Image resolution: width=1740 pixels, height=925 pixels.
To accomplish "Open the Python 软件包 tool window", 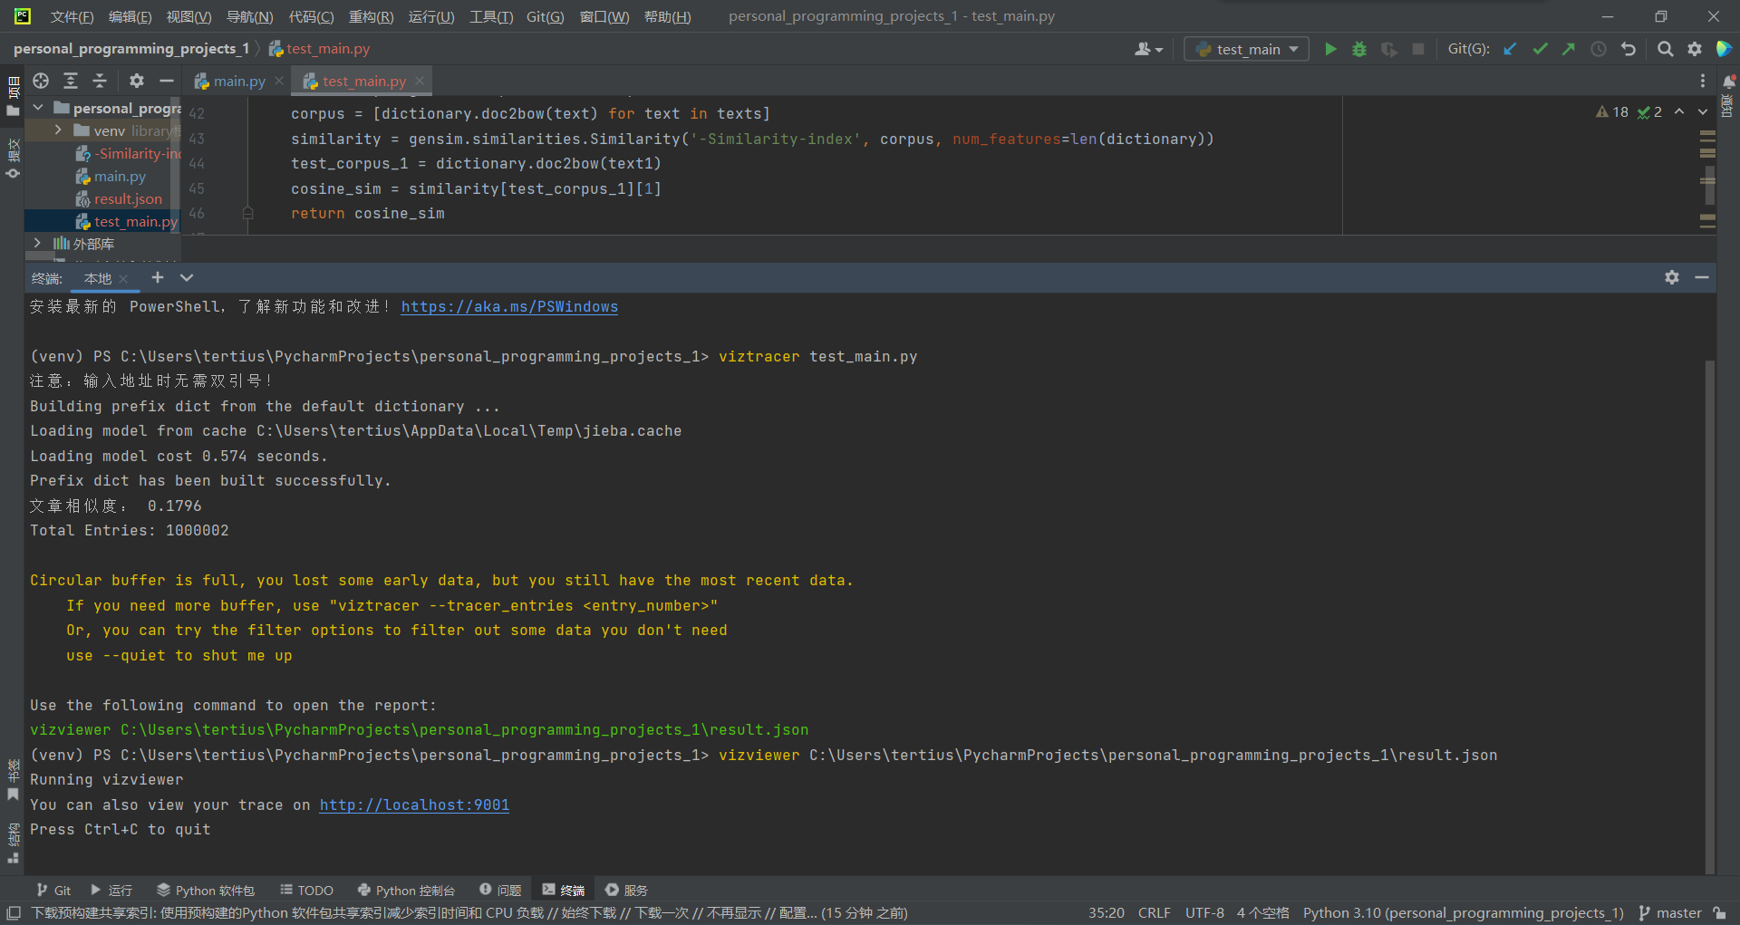I will [206, 890].
